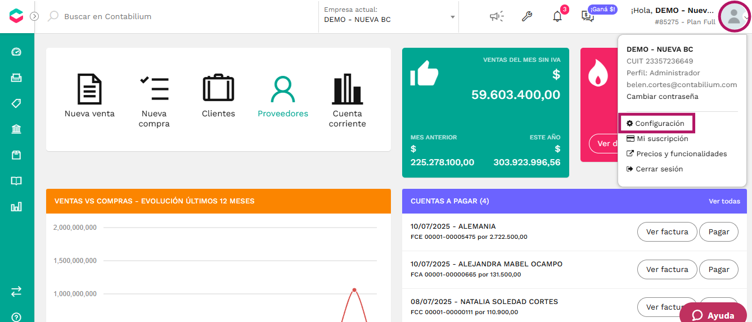The image size is (752, 322).
Task: Open the open-book accounting sidebar icon
Action: (x=16, y=181)
